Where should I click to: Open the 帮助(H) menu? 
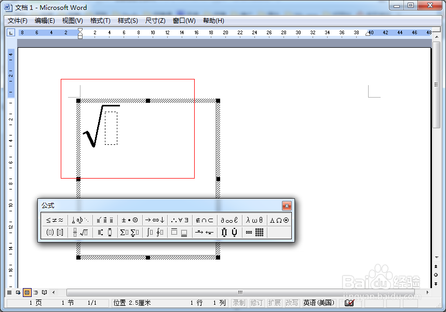click(x=213, y=21)
